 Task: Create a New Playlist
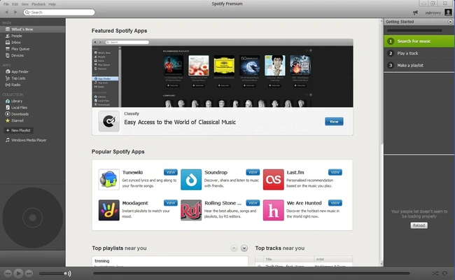click(18, 131)
